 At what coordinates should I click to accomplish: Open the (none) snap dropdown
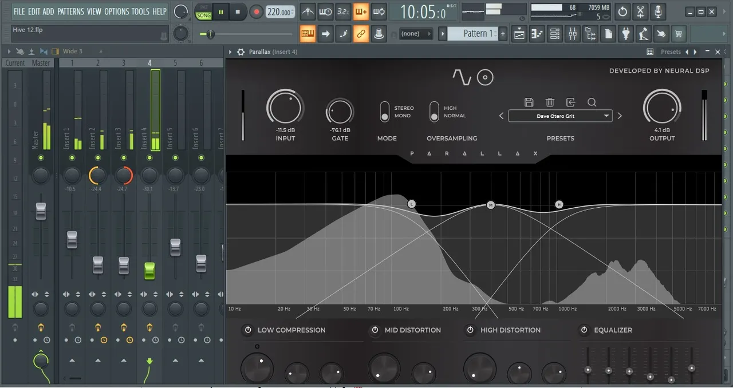416,34
